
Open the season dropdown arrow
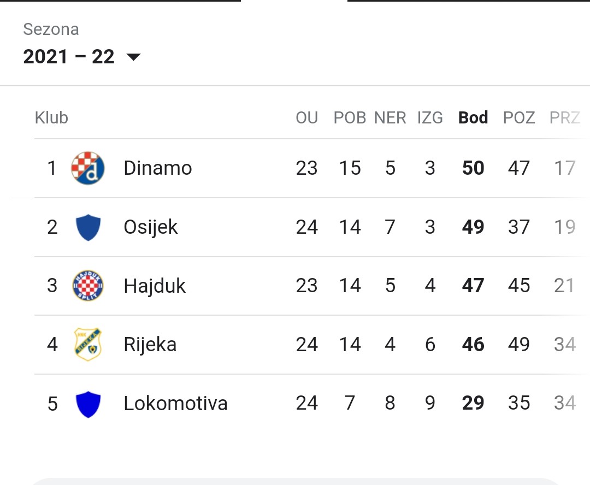click(134, 57)
